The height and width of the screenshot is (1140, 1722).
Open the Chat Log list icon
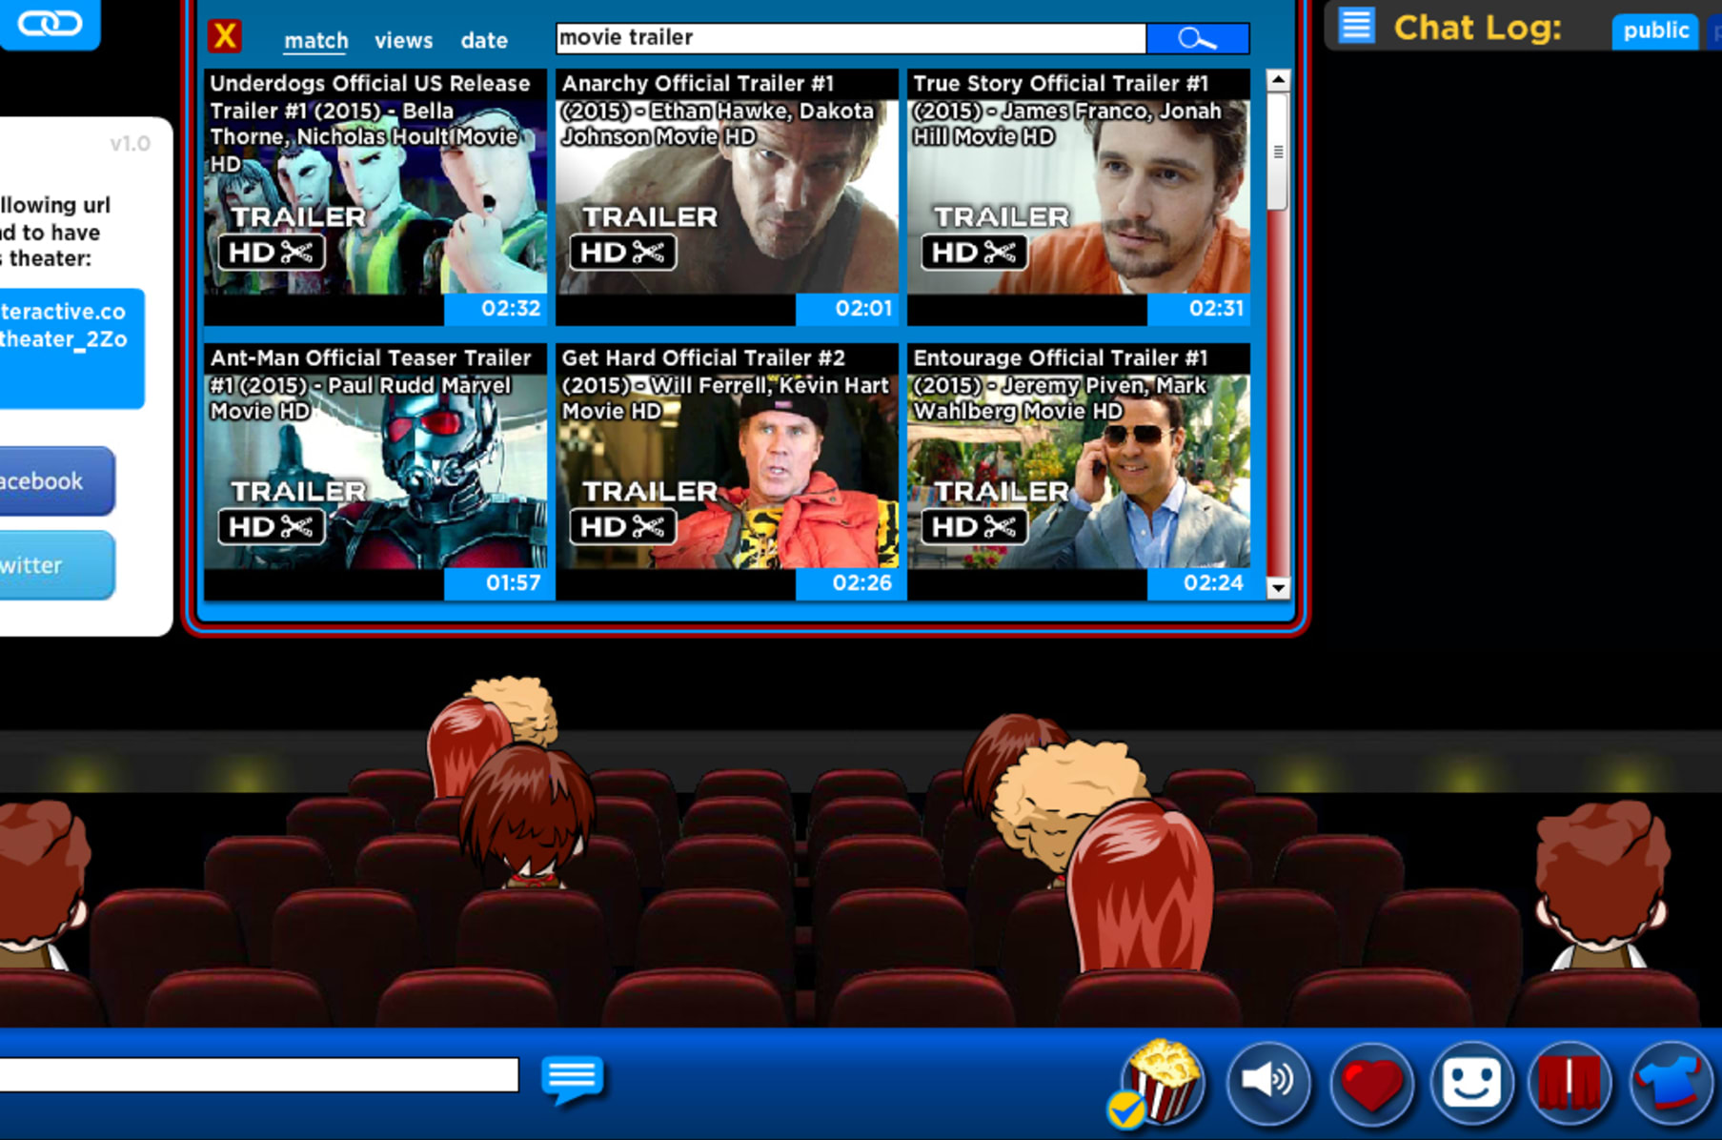click(1356, 26)
